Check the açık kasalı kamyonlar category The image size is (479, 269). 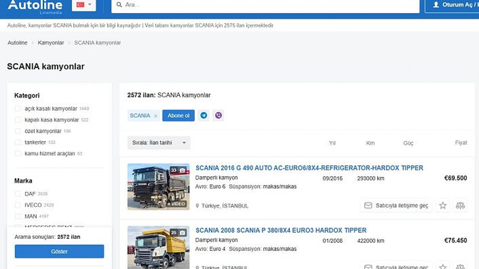pos(18,109)
